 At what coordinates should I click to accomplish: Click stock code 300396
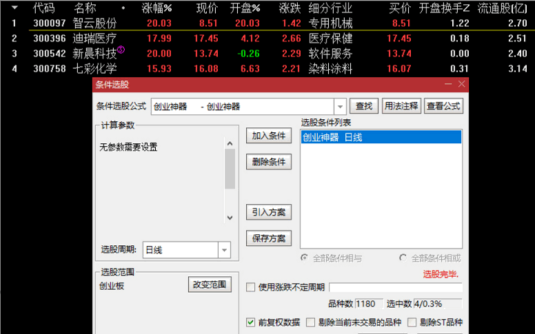point(50,38)
